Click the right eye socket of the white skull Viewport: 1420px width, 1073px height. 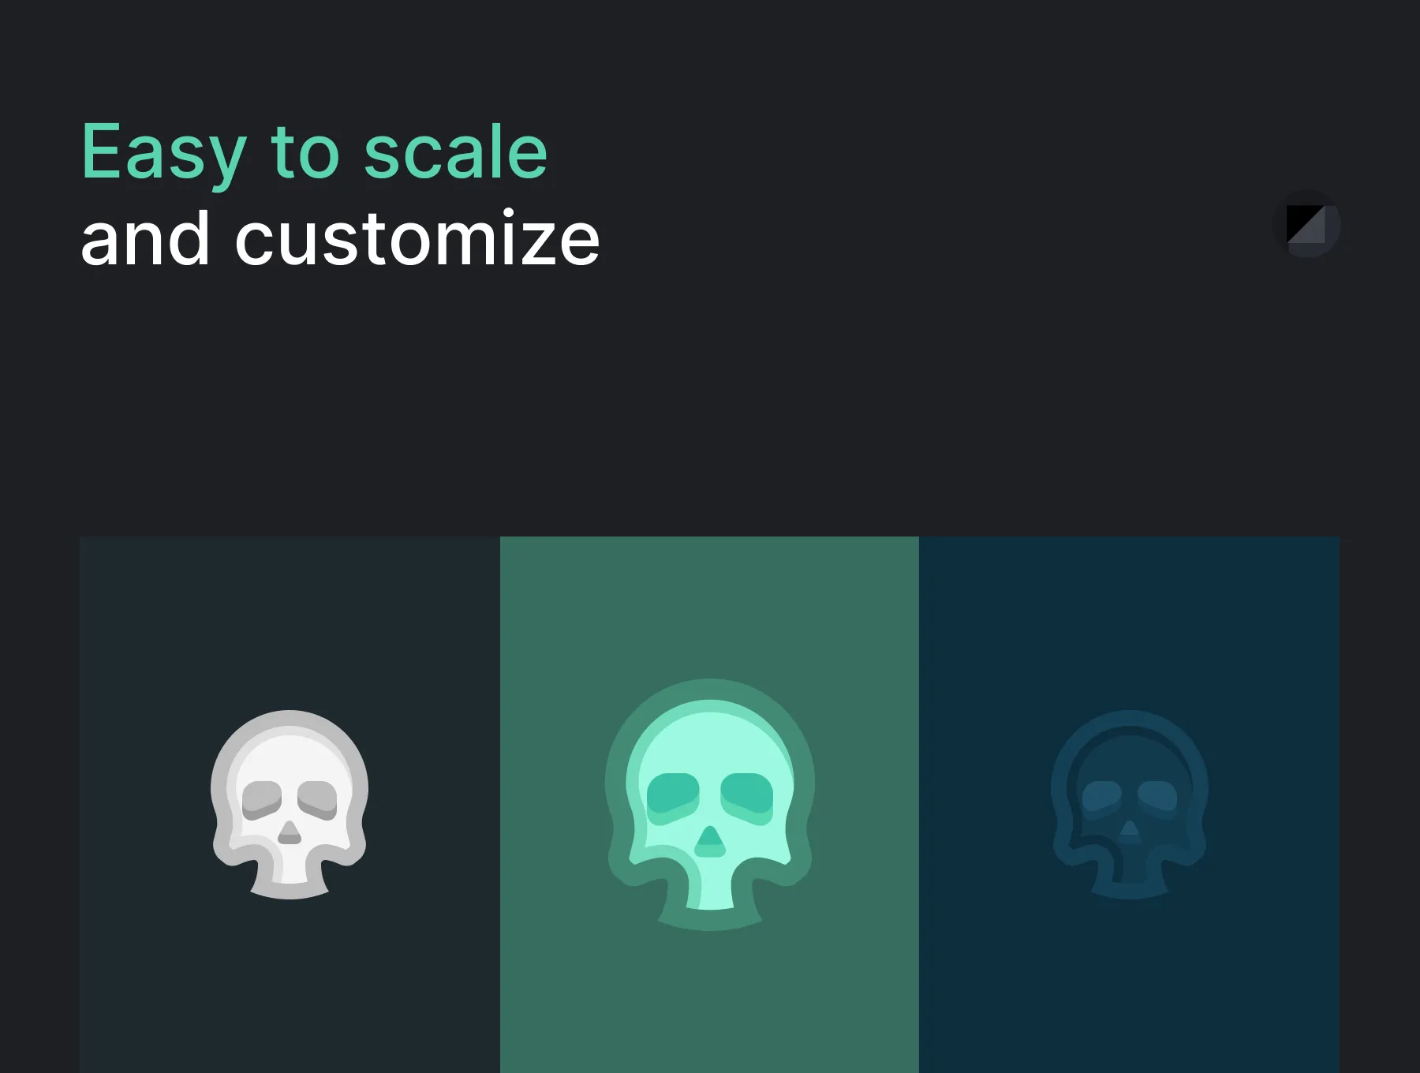pos(317,801)
